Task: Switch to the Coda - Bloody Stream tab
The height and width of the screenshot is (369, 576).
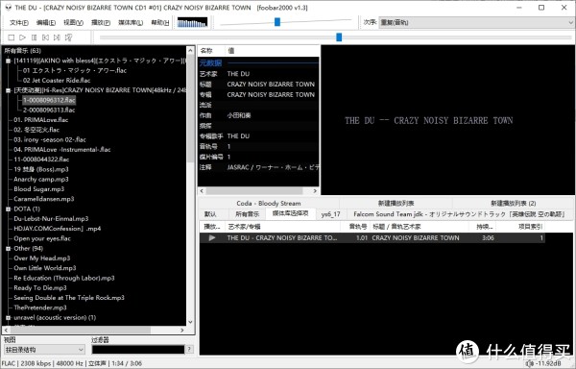Action: click(x=269, y=204)
